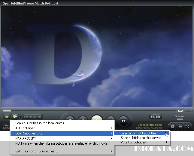194x156 pixels.
Task: Click Notify me when missing subtitles available
Action: [61, 143]
